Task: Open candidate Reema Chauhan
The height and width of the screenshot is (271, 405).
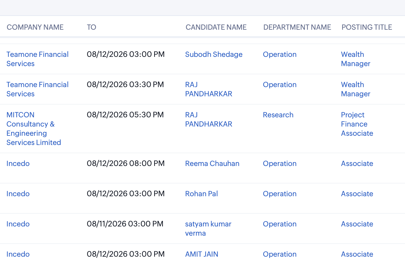Action: 212,163
